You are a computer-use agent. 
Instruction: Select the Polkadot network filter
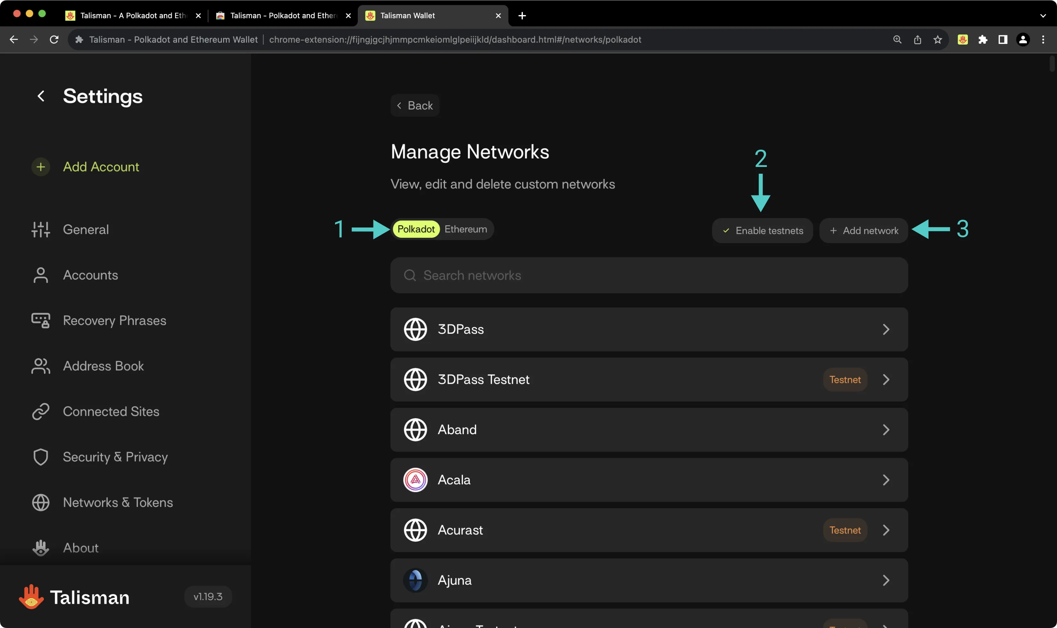tap(416, 229)
